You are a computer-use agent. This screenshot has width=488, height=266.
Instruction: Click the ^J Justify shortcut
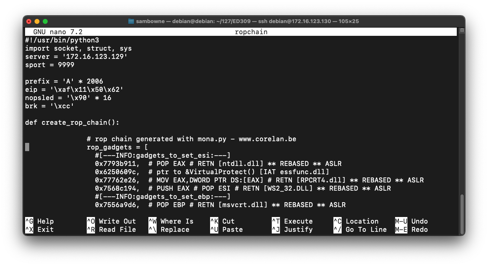click(292, 229)
